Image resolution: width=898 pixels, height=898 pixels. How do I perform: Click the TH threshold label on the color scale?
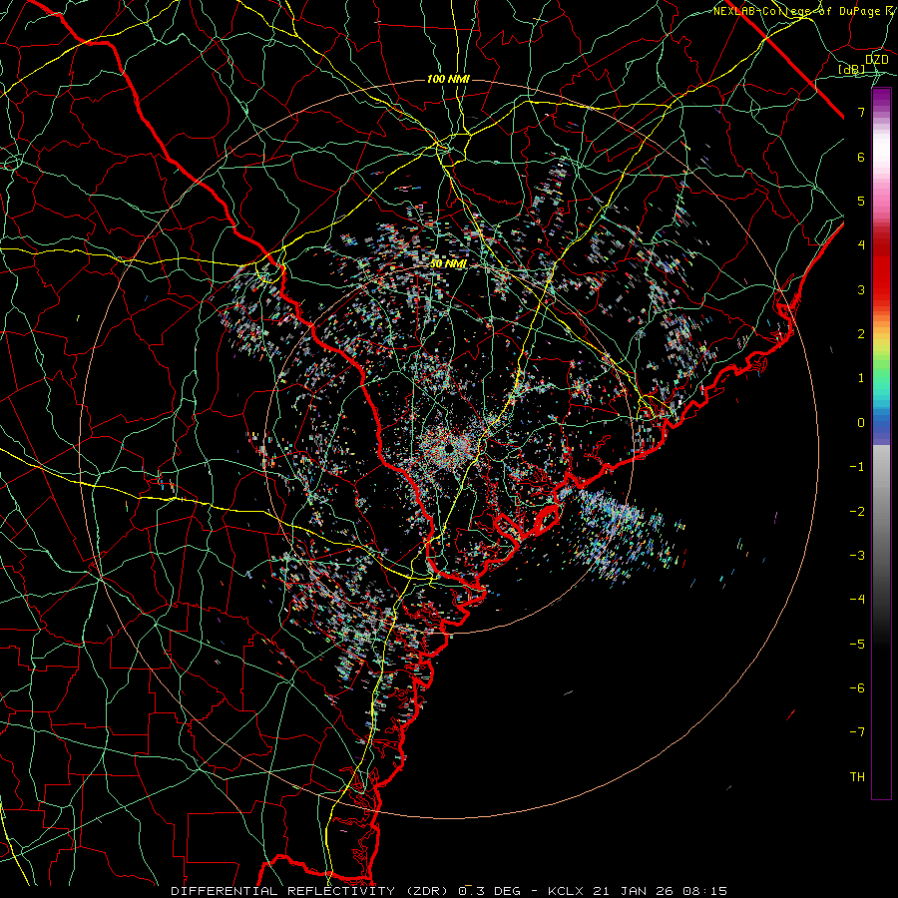(x=857, y=777)
